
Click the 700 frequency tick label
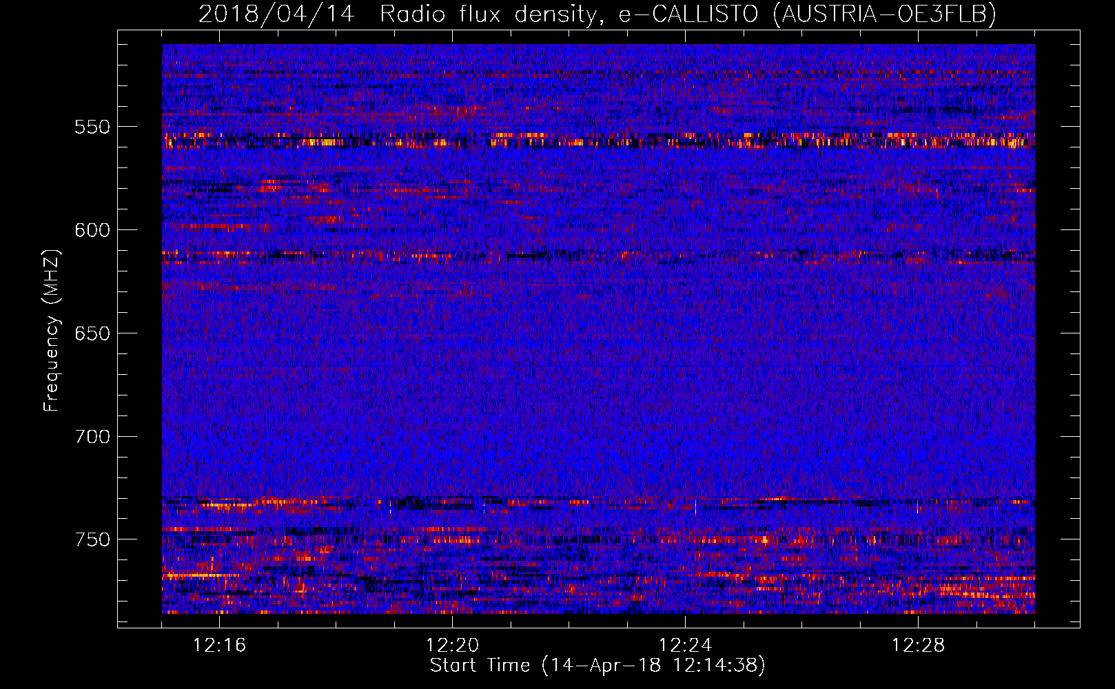[92, 437]
